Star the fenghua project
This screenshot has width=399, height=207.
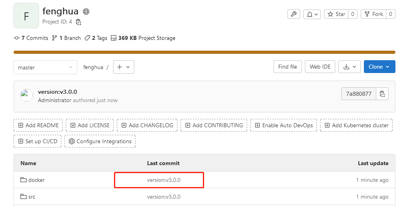(x=336, y=14)
